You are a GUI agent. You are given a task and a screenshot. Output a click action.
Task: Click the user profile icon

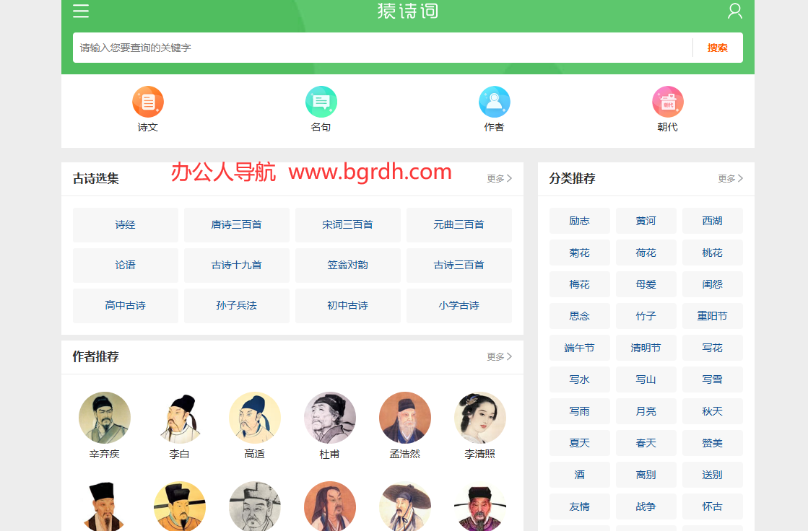coord(734,11)
